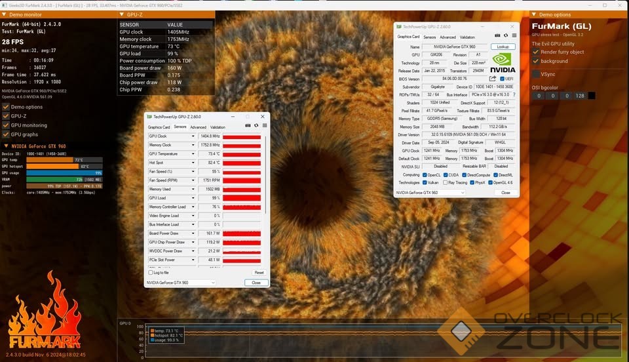Screen dimensions: 629x362
Task: Click the Bus Interface question mark icon
Action: pyautogui.click(x=514, y=94)
